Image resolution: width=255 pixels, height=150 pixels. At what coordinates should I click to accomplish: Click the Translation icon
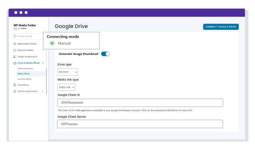pyautogui.click(x=15, y=85)
